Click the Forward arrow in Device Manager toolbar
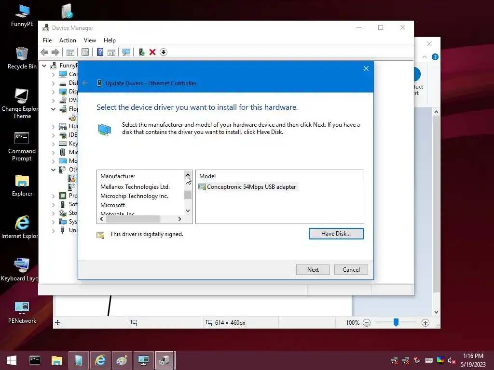This screenshot has width=494, height=370. [55, 52]
